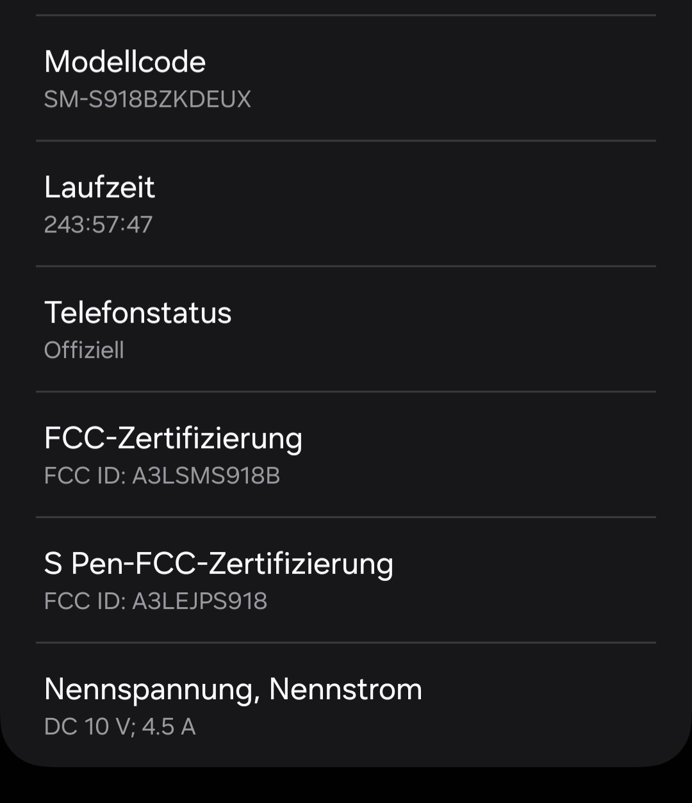Tap the word Nennstrom
This screenshot has width=692, height=803.
(x=345, y=690)
